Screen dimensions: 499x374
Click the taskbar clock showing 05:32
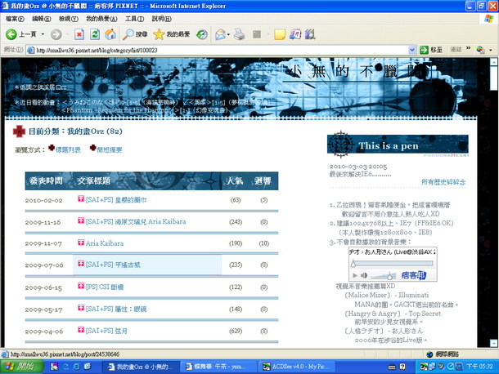coord(479,367)
